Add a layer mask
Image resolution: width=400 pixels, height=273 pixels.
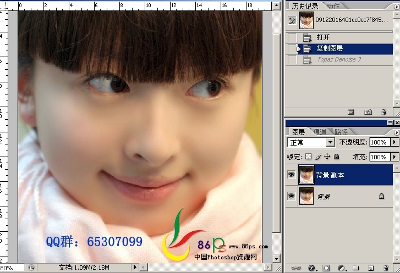pyautogui.click(x=326, y=268)
